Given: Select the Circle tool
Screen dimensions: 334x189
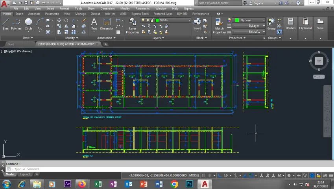Looking at the screenshot, I should point(29,24).
